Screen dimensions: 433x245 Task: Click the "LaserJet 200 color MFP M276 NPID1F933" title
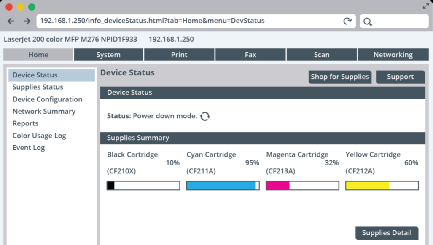click(x=70, y=40)
